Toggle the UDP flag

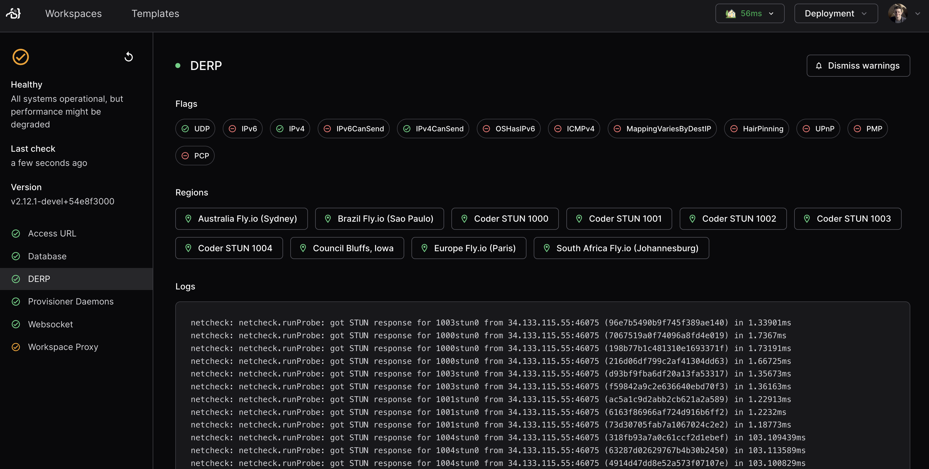click(195, 129)
